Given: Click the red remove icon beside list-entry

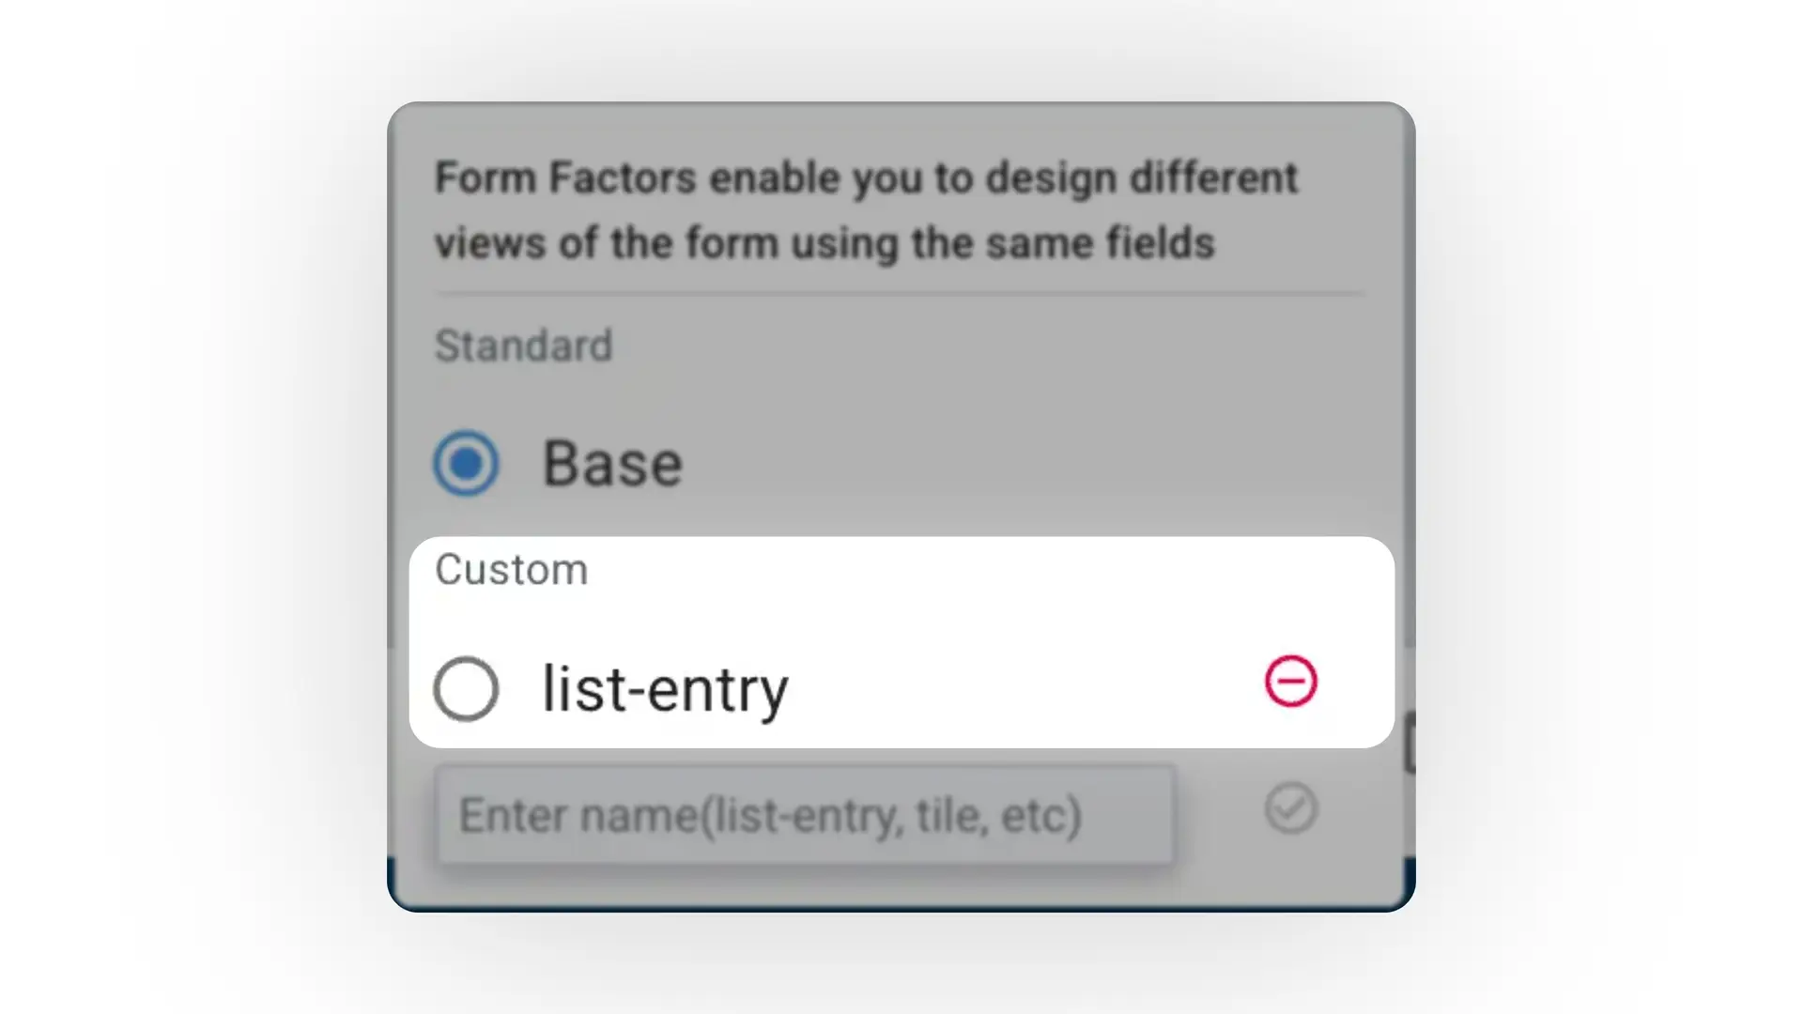Looking at the screenshot, I should [1290, 682].
